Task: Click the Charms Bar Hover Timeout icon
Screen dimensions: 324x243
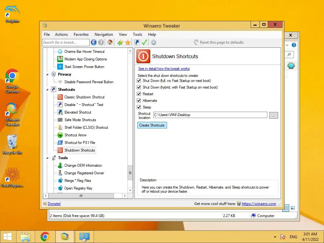Action: (60, 52)
